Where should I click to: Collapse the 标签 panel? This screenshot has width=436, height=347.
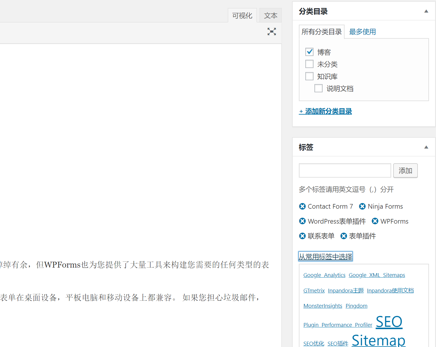point(426,147)
